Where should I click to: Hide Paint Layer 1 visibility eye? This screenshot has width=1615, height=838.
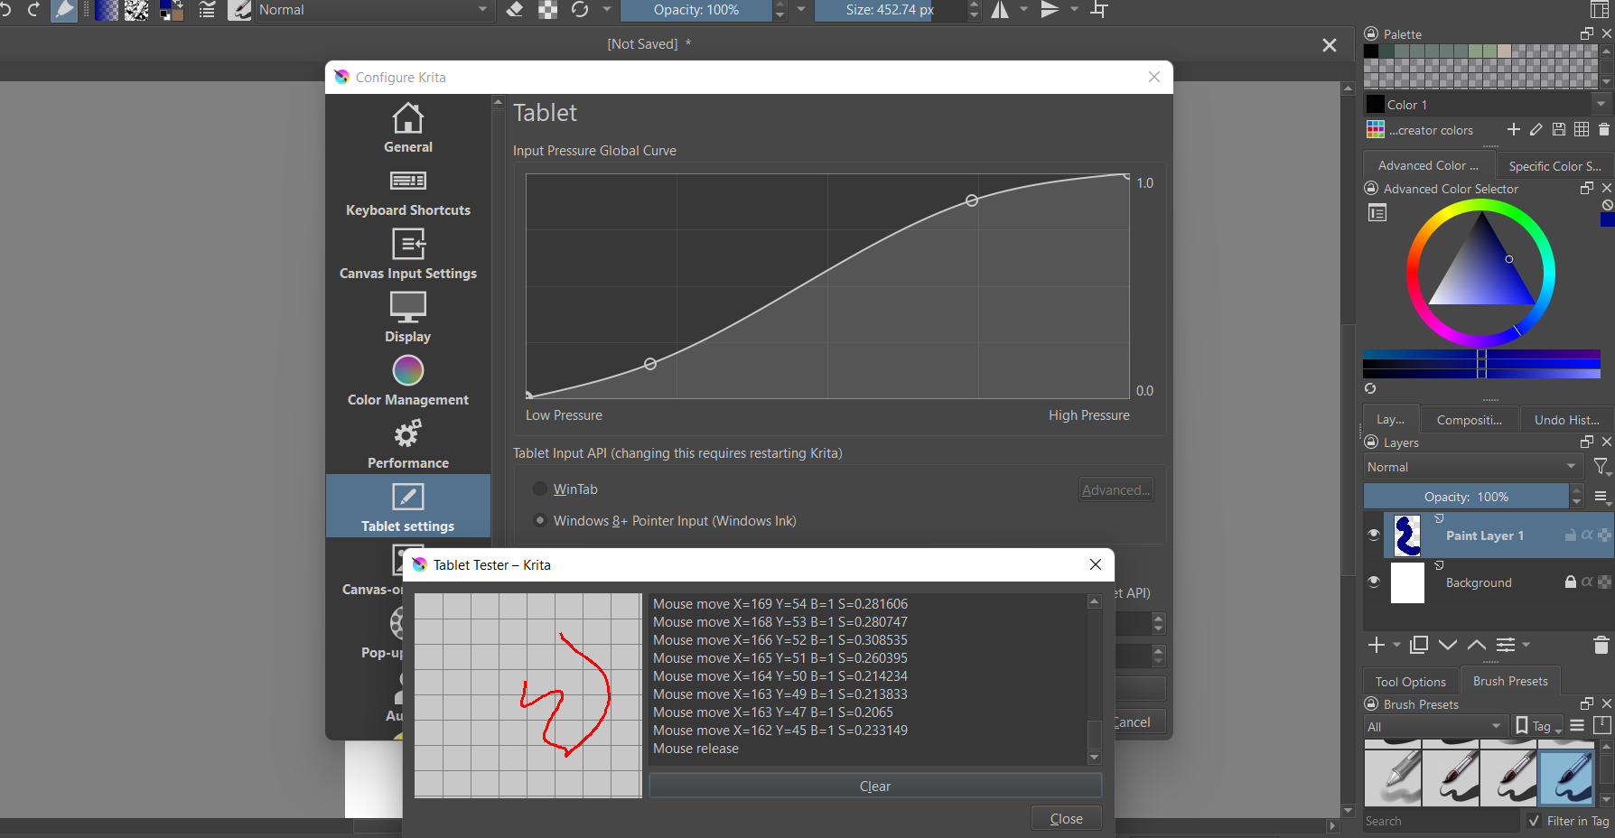click(x=1374, y=535)
